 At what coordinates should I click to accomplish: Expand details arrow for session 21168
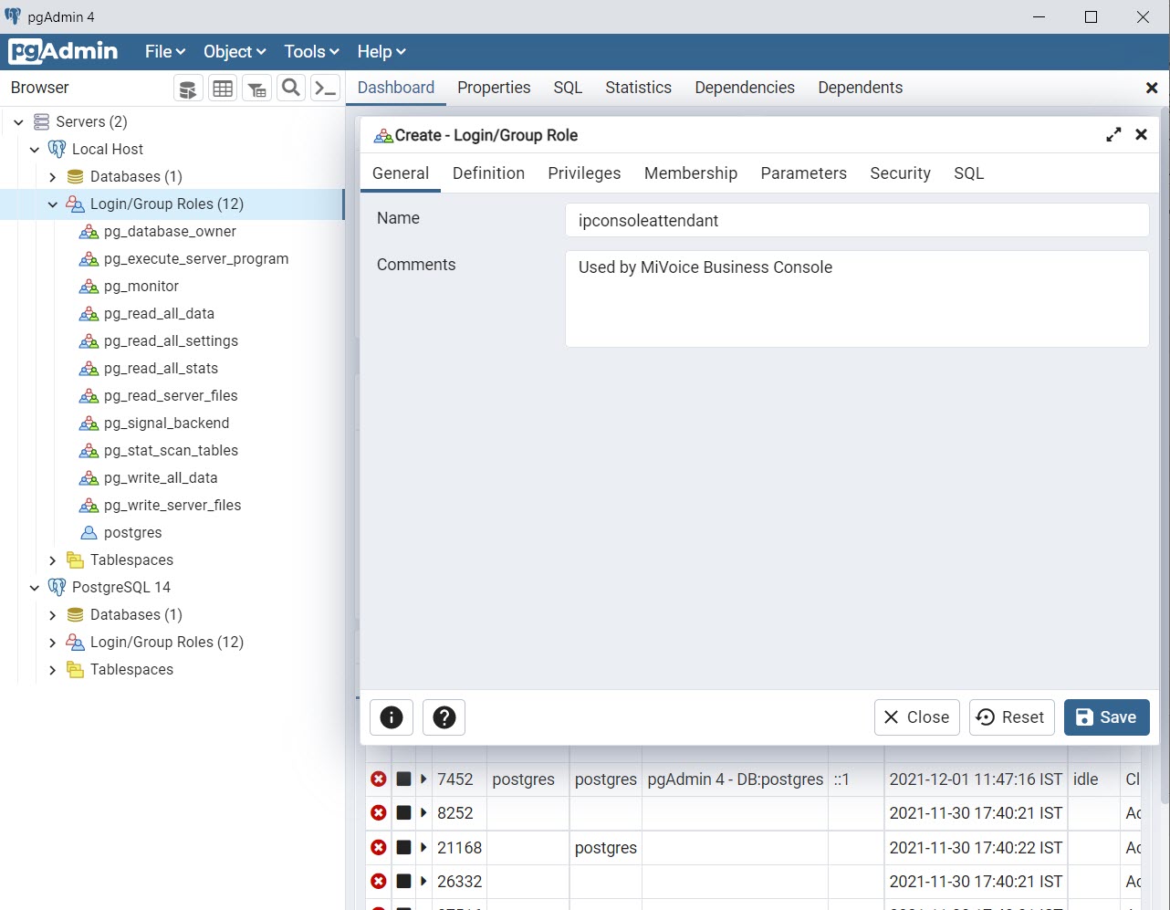(423, 847)
